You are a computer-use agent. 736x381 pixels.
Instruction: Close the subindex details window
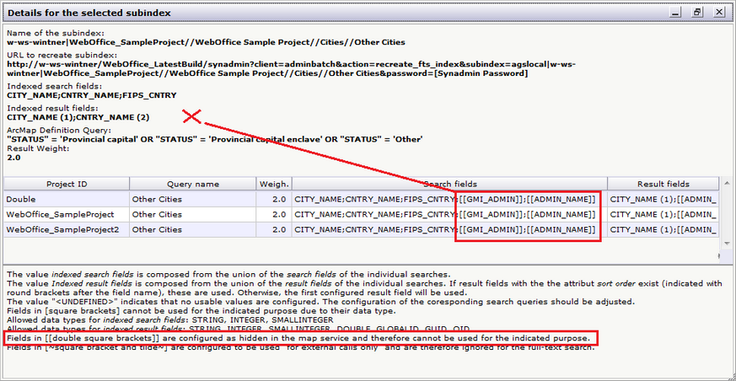pos(719,13)
